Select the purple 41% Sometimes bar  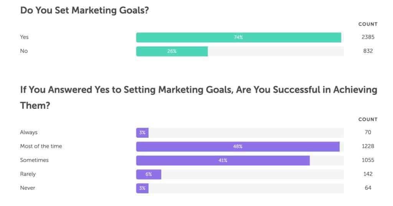(x=223, y=160)
